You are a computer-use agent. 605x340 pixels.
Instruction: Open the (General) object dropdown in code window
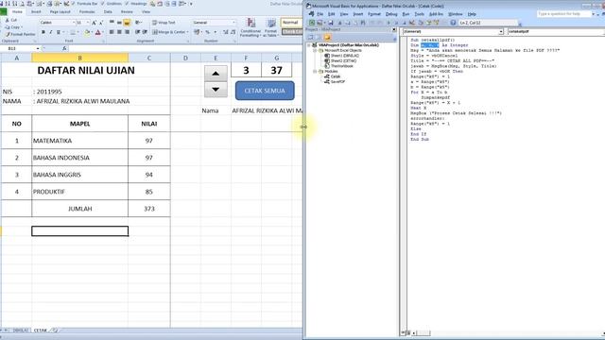pos(501,31)
